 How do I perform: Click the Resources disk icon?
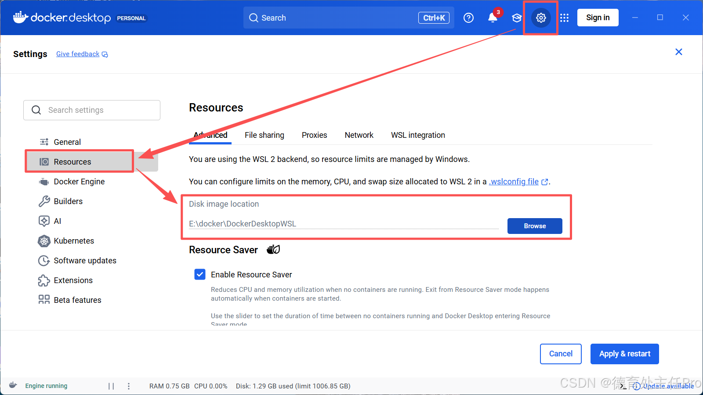click(44, 162)
